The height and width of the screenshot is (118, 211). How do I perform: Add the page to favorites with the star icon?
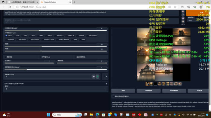click(x=175, y=7)
